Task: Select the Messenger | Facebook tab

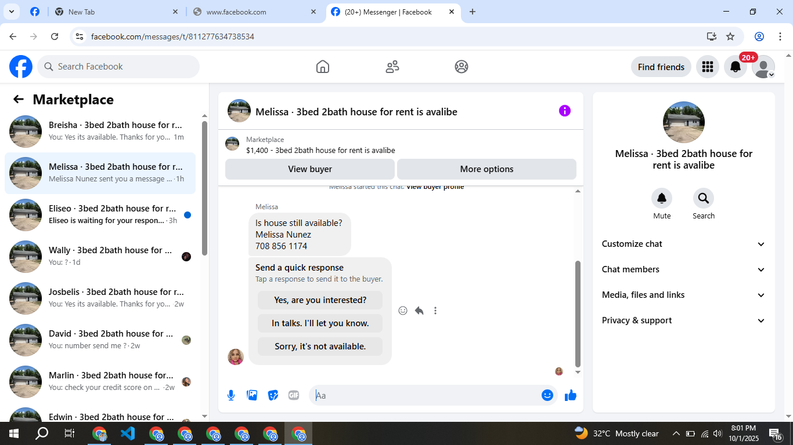Action: (x=394, y=12)
